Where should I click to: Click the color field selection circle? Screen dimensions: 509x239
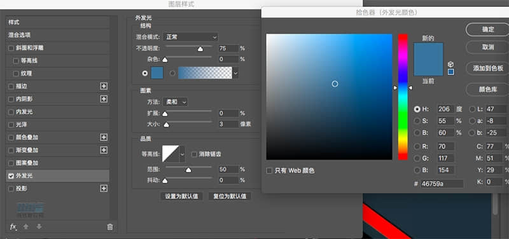335,84
